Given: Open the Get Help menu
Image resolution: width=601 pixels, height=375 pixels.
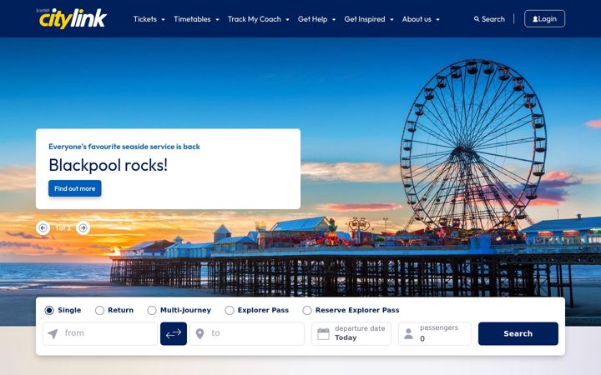Looking at the screenshot, I should tap(312, 19).
